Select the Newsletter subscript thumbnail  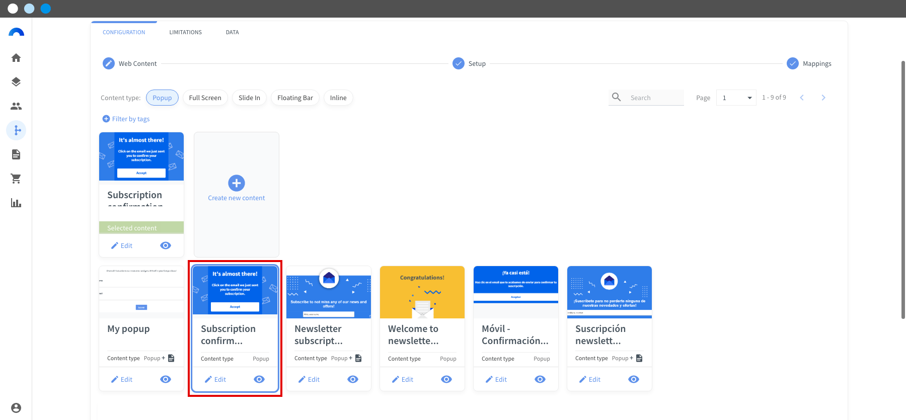click(x=329, y=292)
